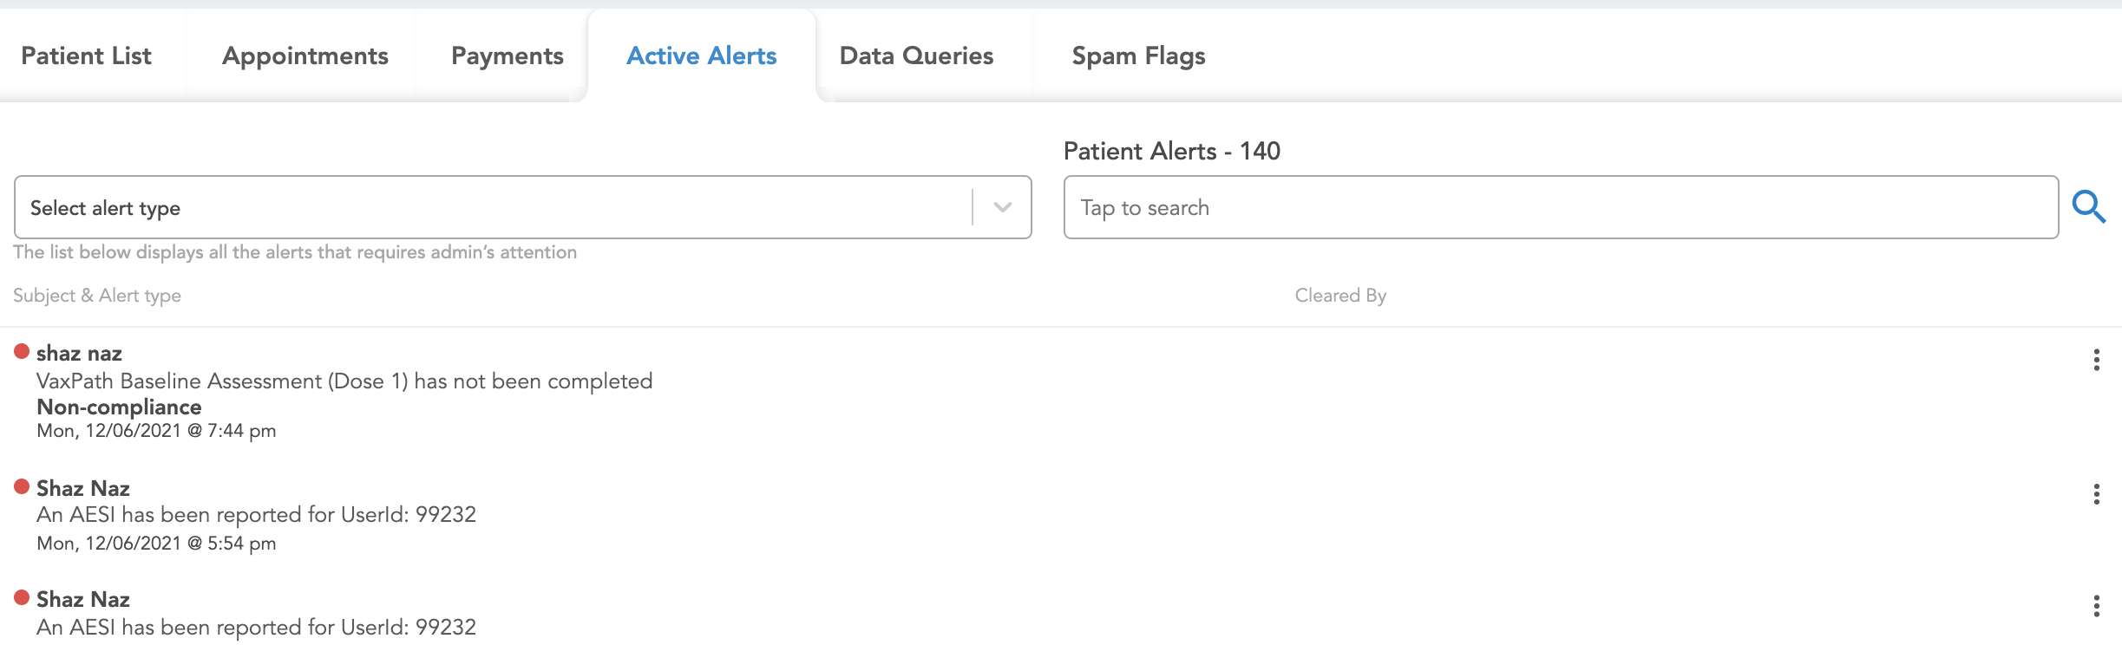Go to the Payments tab
The width and height of the screenshot is (2122, 645).
coord(507,55)
